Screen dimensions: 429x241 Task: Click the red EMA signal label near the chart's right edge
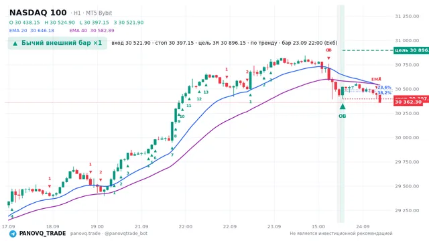pyautogui.click(x=377, y=80)
